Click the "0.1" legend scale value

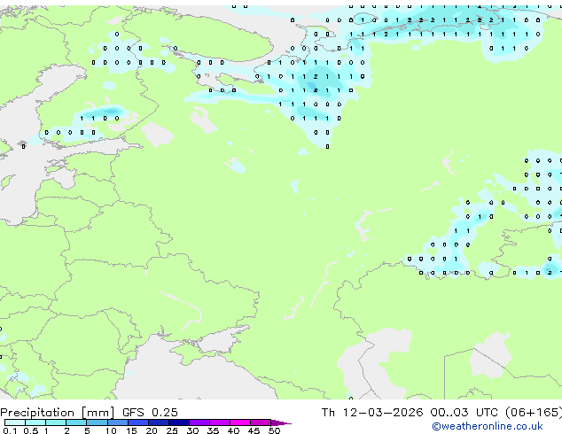pyautogui.click(x=10, y=430)
